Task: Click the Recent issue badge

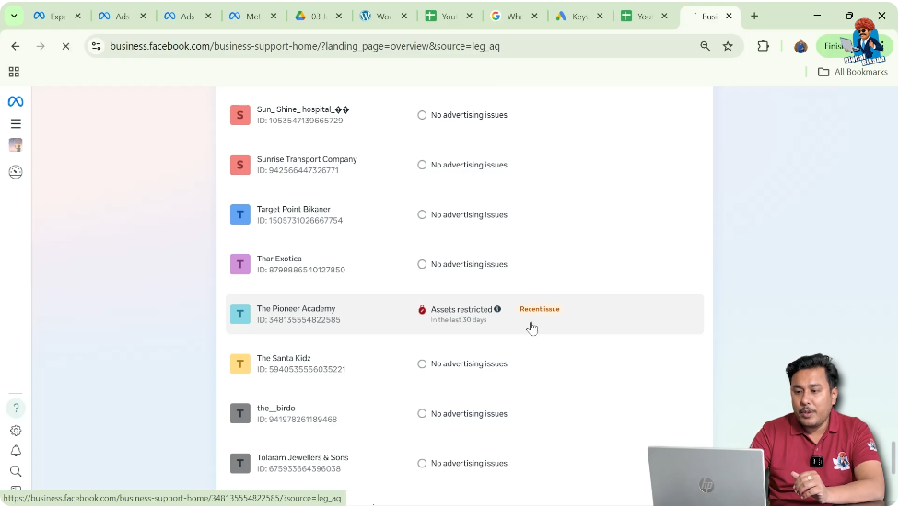Action: (x=540, y=309)
